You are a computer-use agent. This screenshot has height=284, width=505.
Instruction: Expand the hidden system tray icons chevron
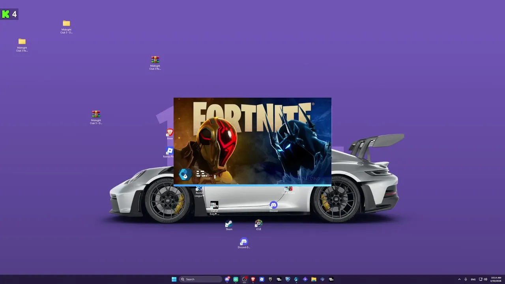[x=459, y=279]
